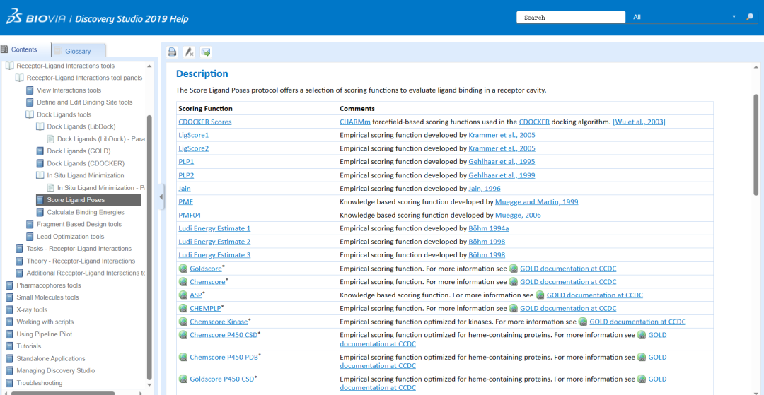Click book icon of Managing Discovery Studio
The height and width of the screenshot is (395, 764).
tap(9, 371)
